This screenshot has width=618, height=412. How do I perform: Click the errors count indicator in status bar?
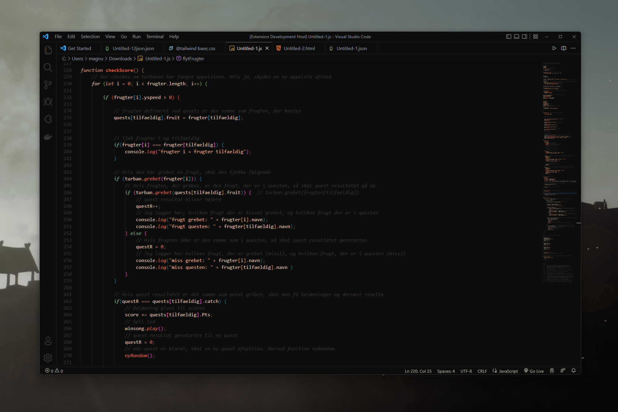[49, 371]
